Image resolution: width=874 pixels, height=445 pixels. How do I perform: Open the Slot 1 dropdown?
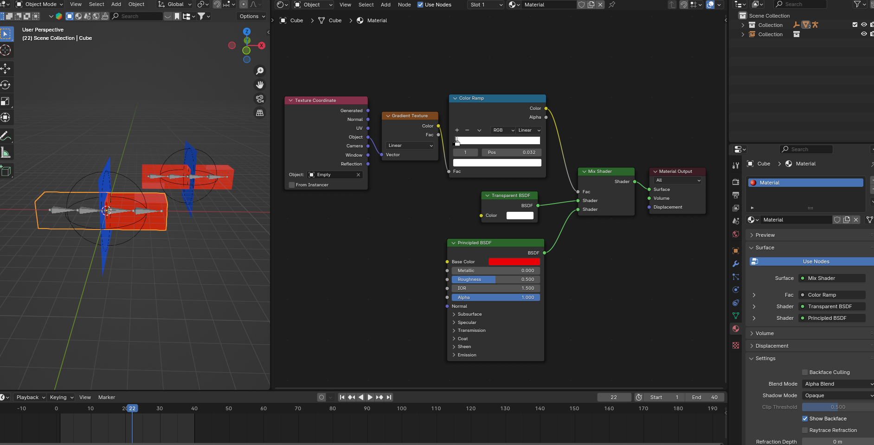tap(486, 5)
